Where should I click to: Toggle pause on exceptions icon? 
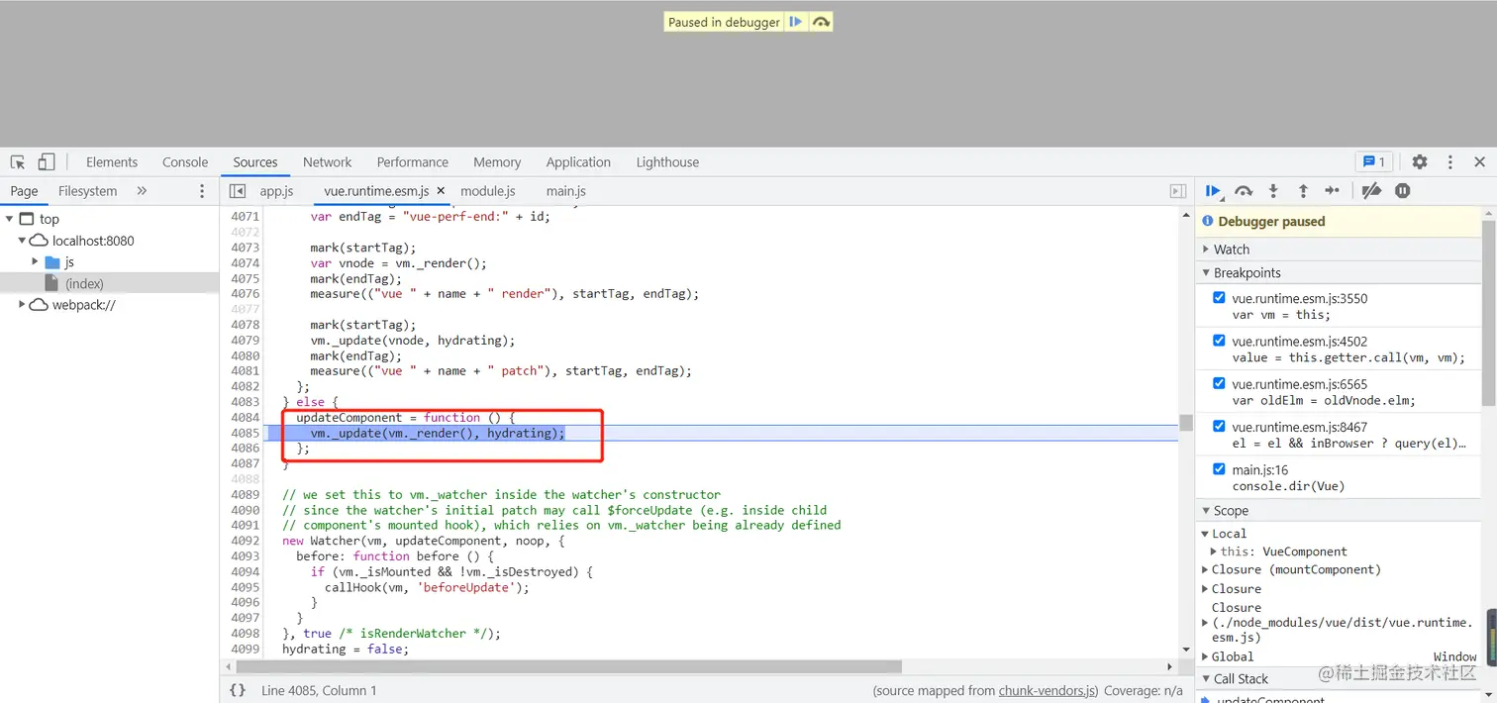tap(1403, 191)
